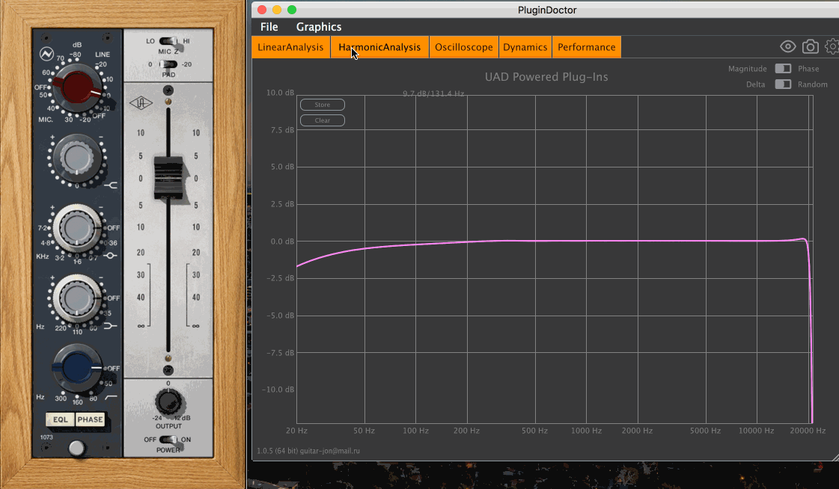This screenshot has width=839, height=489.
Task: Switch to the HarmonicAnalysis tab
Action: (x=379, y=47)
